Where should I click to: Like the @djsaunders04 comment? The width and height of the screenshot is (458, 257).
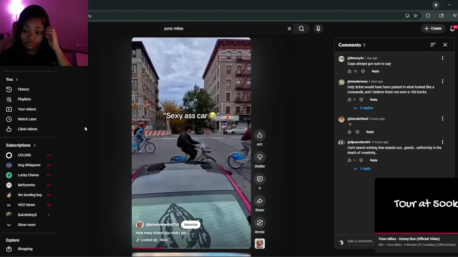[x=350, y=160]
